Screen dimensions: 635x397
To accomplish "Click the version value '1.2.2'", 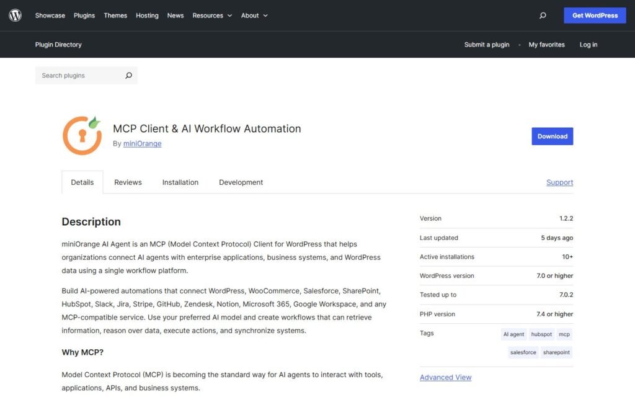I will pyautogui.click(x=566, y=218).
